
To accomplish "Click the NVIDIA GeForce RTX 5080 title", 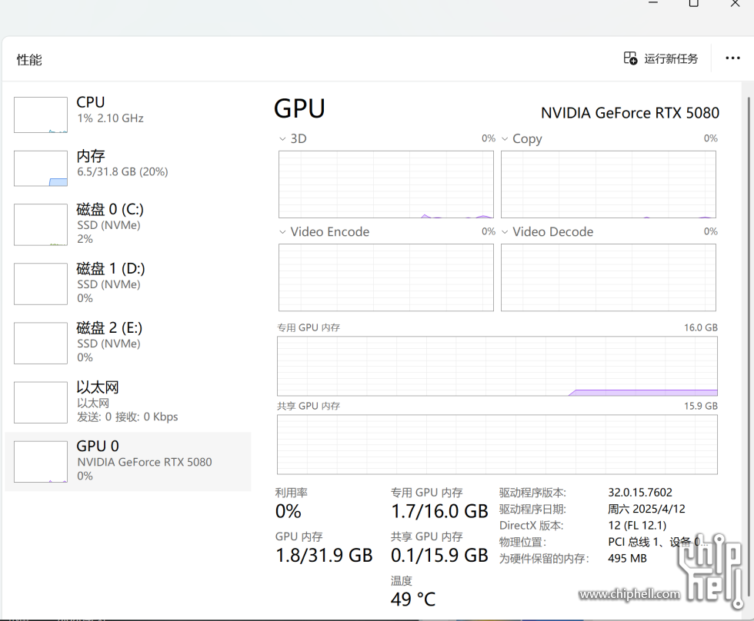I will tap(630, 113).
